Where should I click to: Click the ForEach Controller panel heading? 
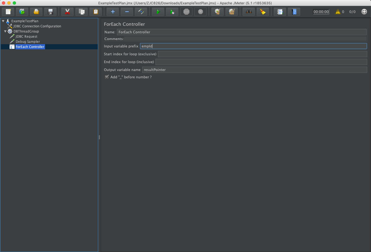(124, 24)
